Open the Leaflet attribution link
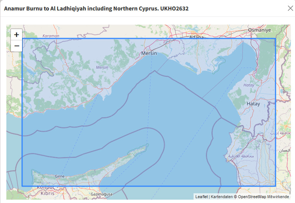295x203 pixels. point(201,196)
